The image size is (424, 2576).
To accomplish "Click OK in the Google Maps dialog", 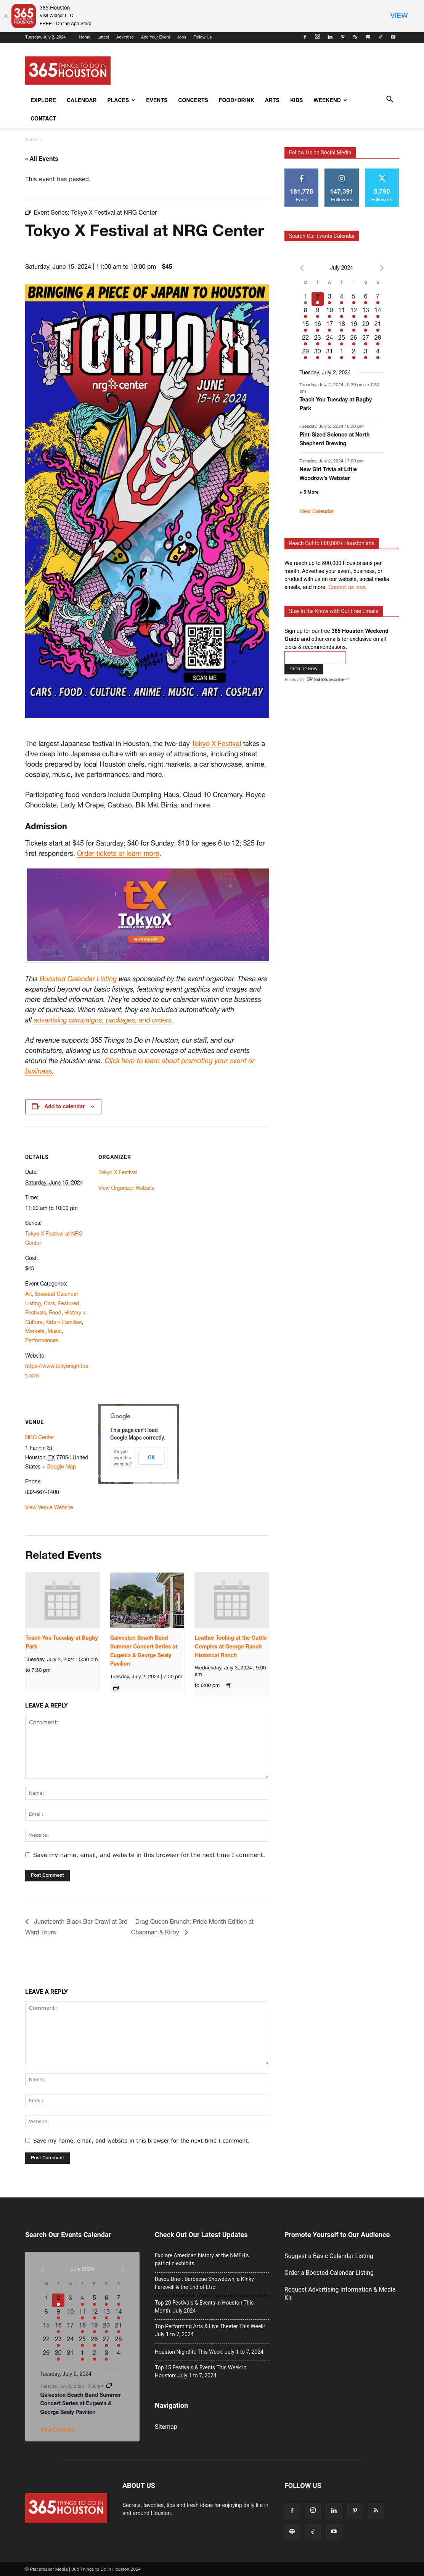I will pyautogui.click(x=151, y=1457).
